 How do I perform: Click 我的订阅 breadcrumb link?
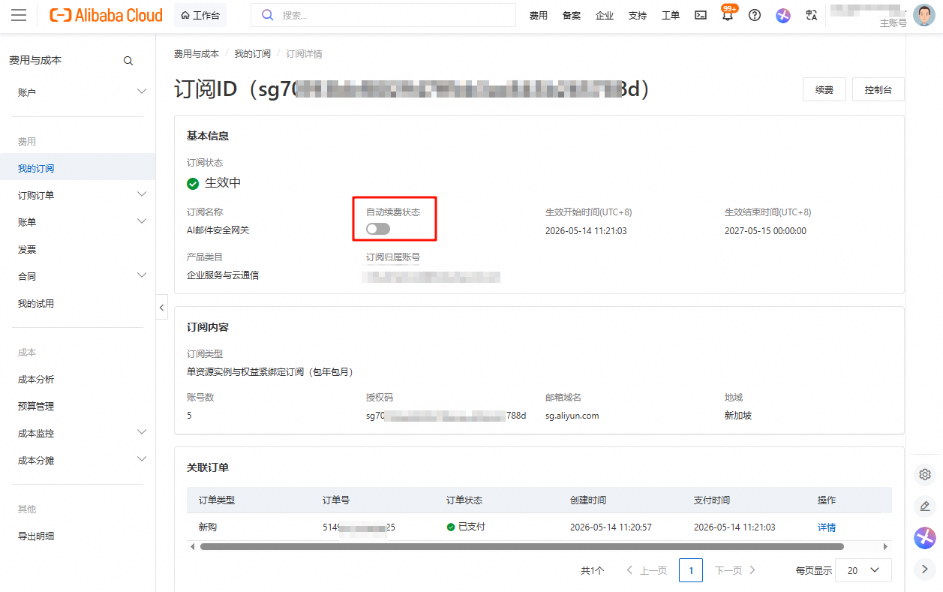pyautogui.click(x=252, y=54)
